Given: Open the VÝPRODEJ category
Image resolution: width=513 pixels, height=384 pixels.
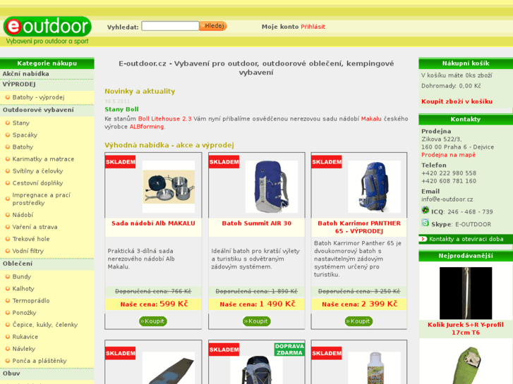Looking at the screenshot, I should point(19,85).
